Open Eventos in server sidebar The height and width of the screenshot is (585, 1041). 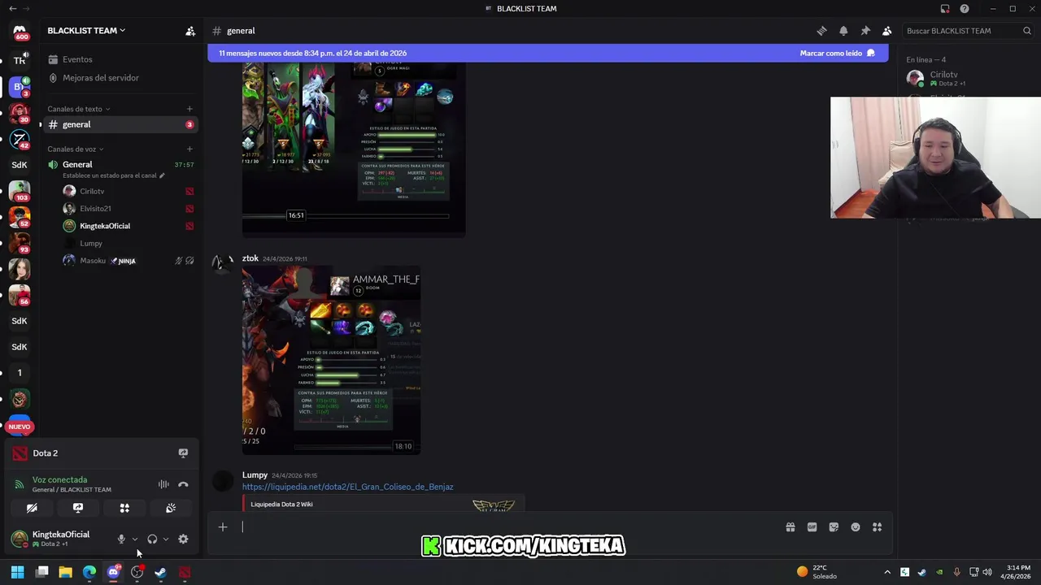coord(121,59)
